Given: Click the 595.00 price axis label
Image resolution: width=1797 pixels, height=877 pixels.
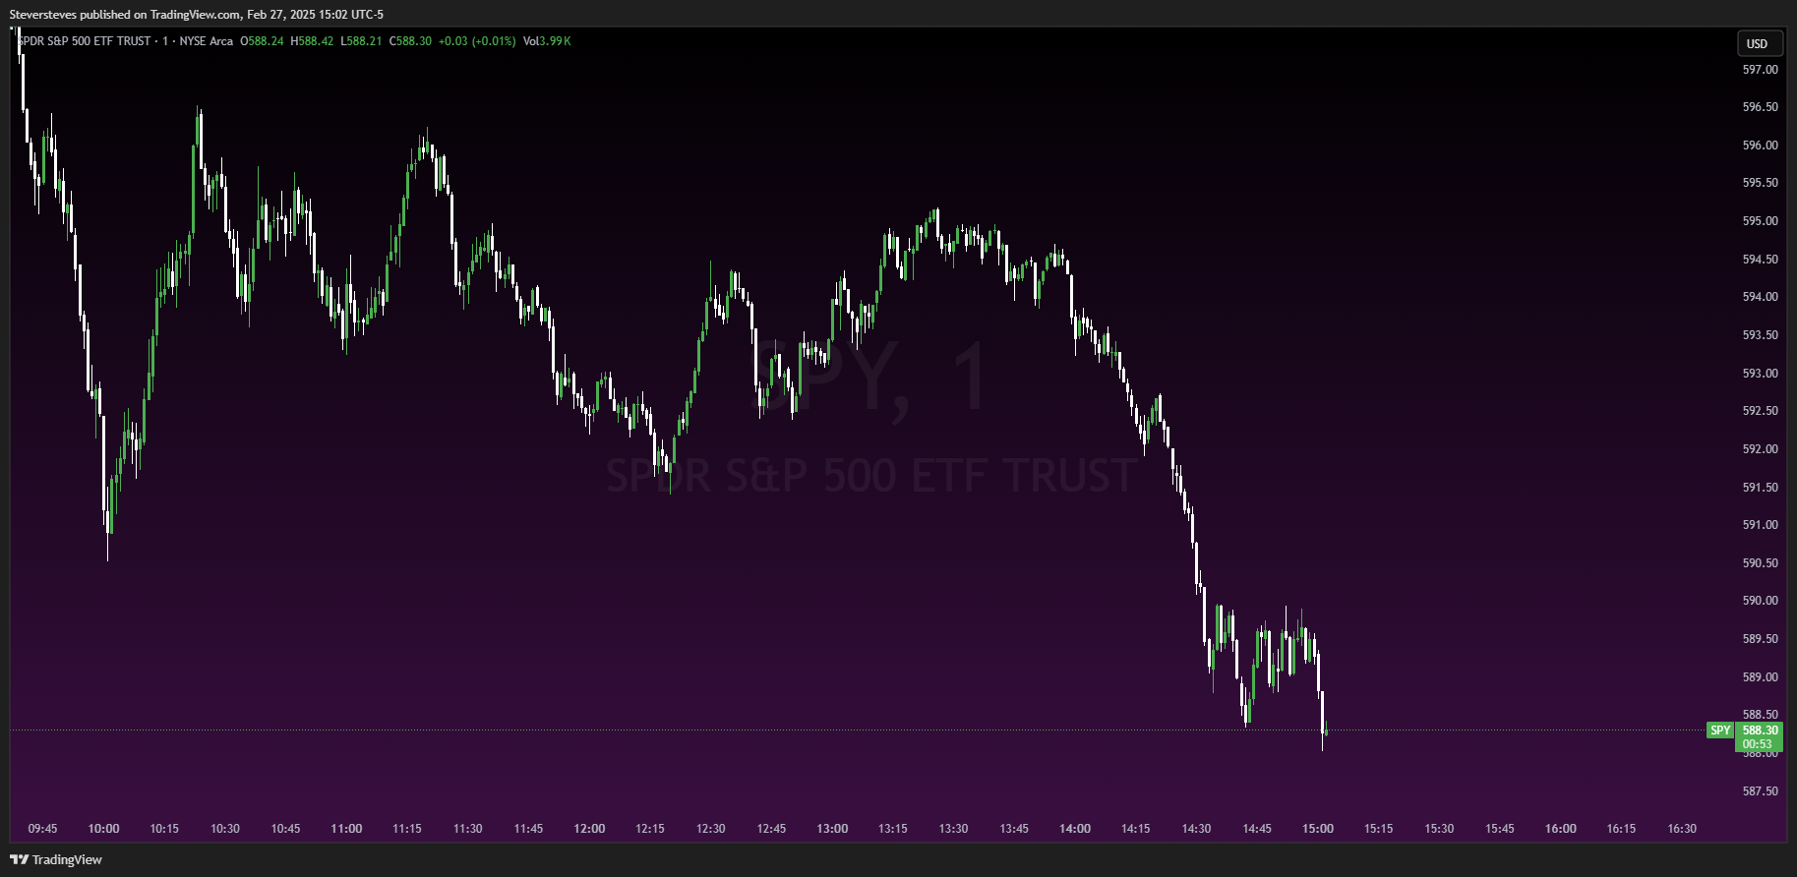Looking at the screenshot, I should point(1760,221).
